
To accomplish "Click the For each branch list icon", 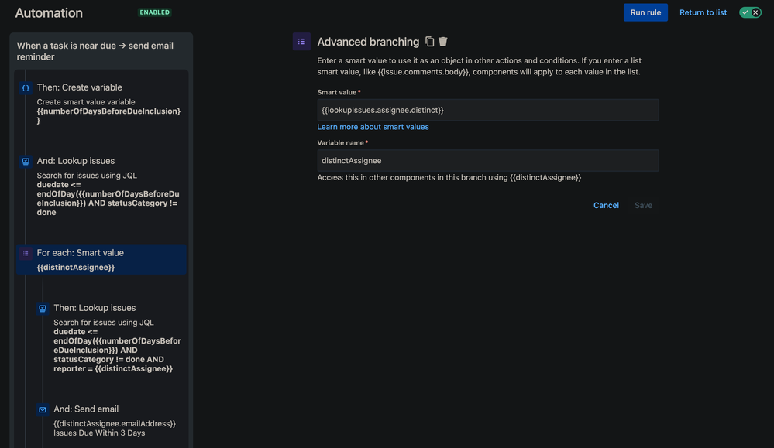I will pos(26,253).
